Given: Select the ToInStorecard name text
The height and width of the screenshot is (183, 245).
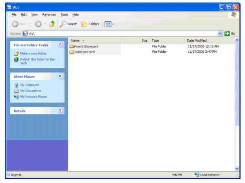Looking at the screenshot, I should click(x=85, y=52).
